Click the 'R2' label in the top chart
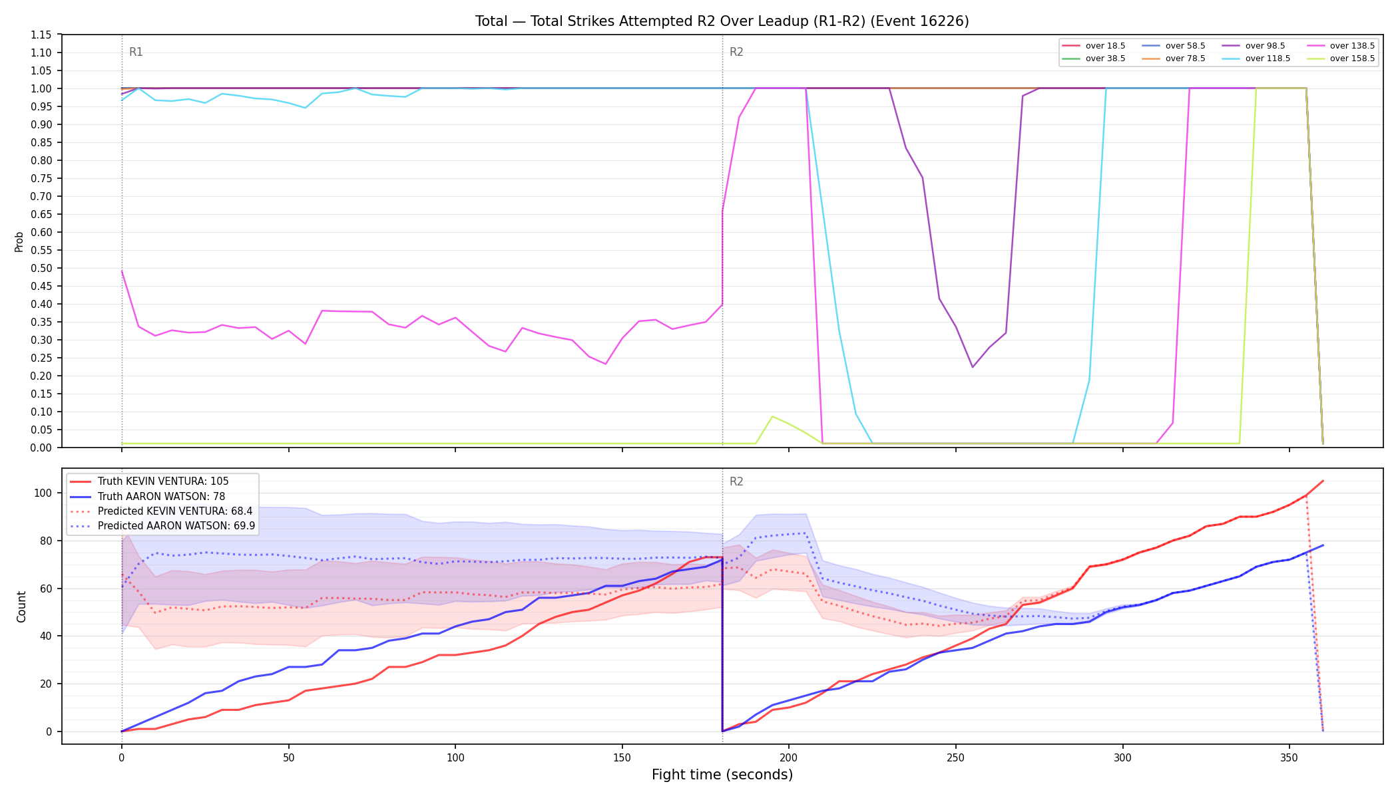The width and height of the screenshot is (1398, 798). [x=736, y=52]
